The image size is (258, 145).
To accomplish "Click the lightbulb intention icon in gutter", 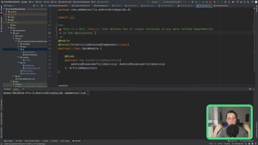I will point(60,29).
